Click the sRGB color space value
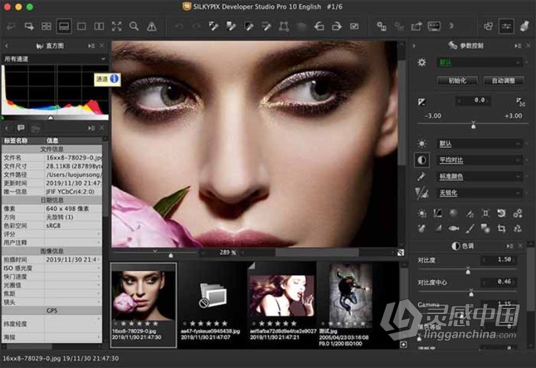The width and height of the screenshot is (536, 368). [54, 226]
